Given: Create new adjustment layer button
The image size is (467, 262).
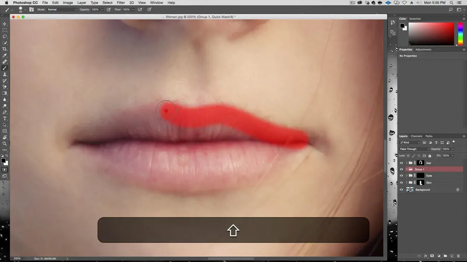Looking at the screenshot, I should (x=439, y=256).
